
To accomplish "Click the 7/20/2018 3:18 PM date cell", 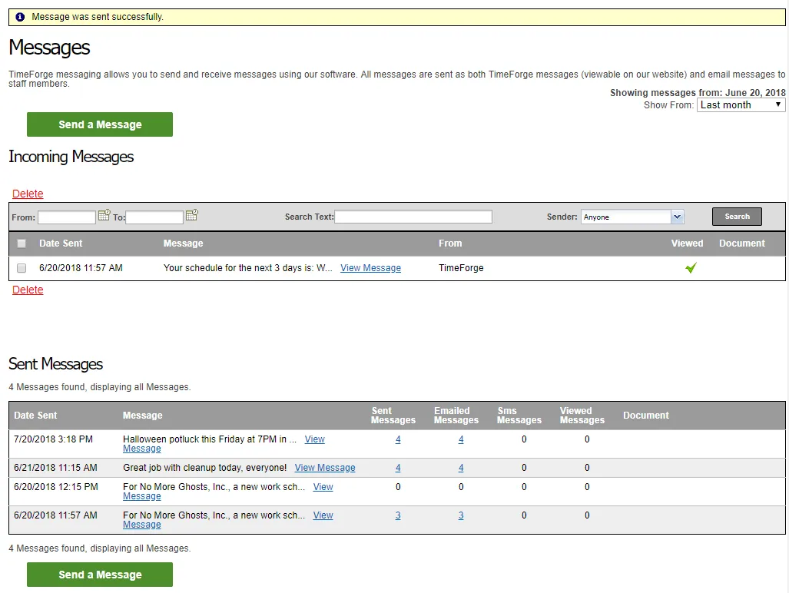I will click(53, 439).
